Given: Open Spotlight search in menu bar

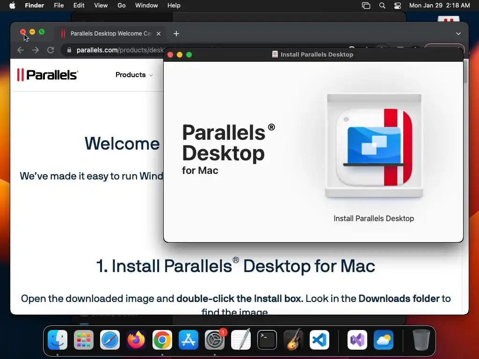Looking at the screenshot, I should (x=382, y=6).
